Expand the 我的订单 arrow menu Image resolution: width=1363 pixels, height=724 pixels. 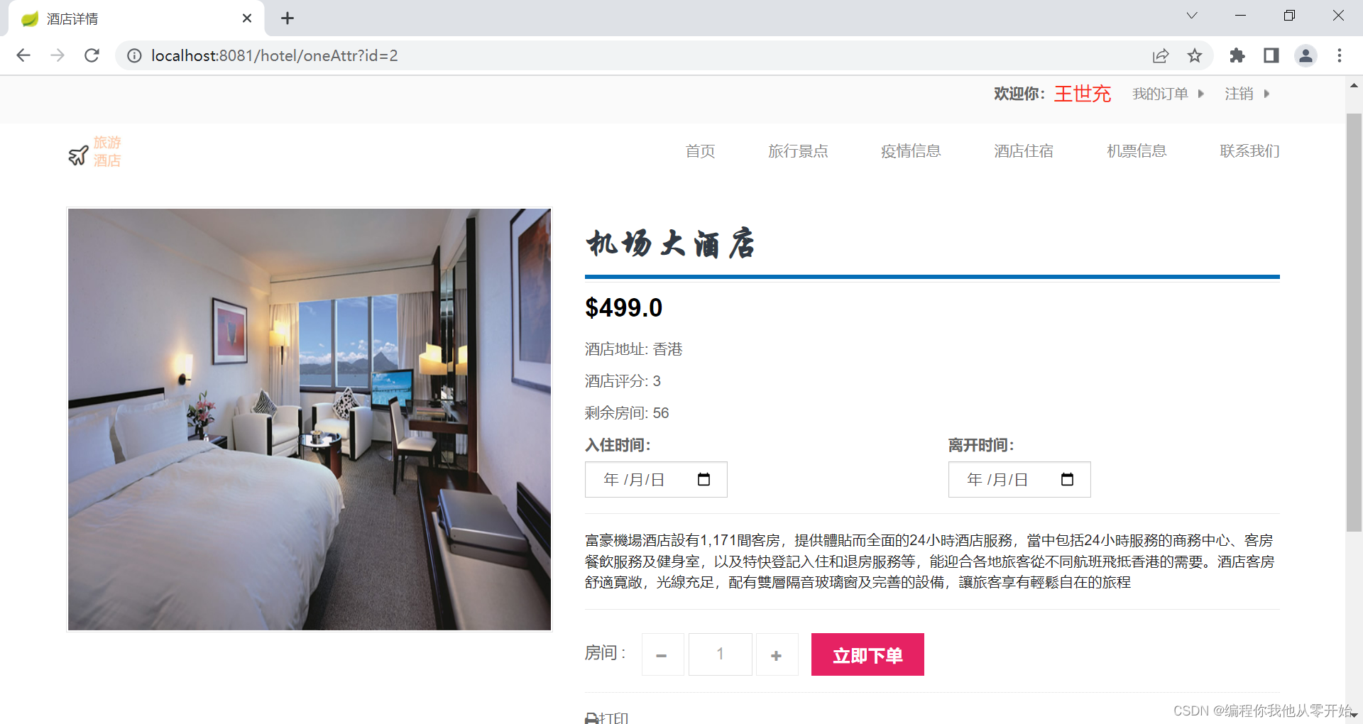[1200, 93]
